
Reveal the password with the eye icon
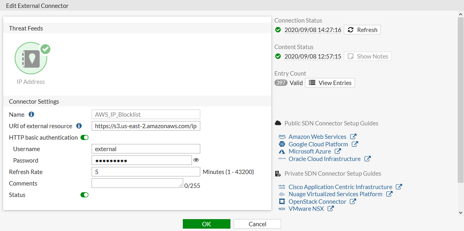point(197,160)
